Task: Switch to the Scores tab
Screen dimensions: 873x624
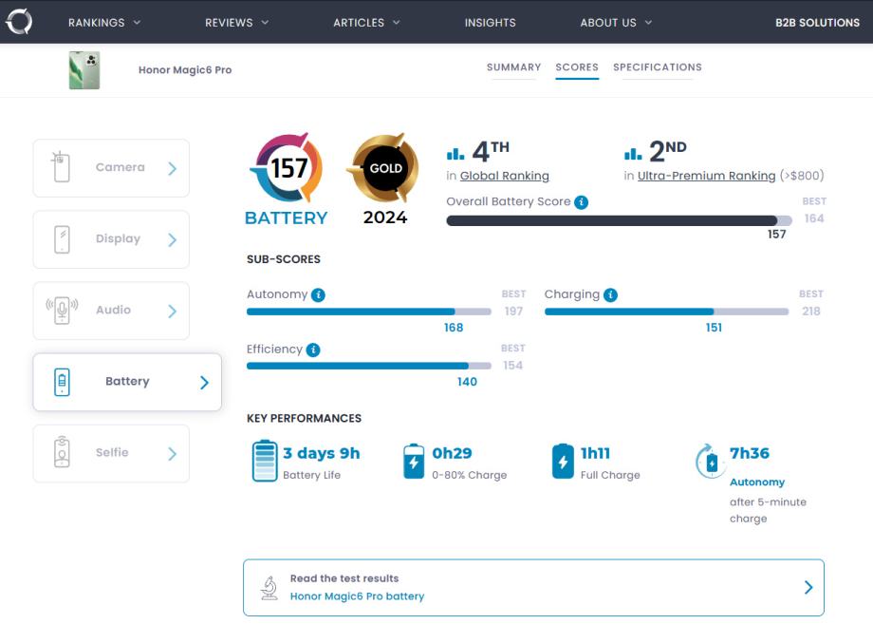Action: click(577, 67)
